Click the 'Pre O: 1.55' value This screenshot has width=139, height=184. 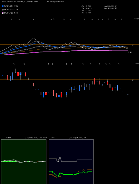pyautogui.click(x=86, y=6)
